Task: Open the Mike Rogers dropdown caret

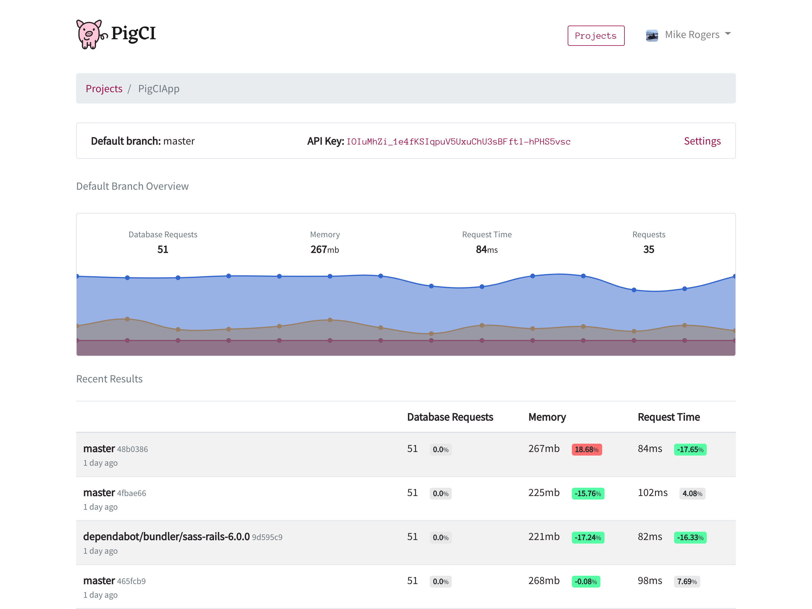Action: pos(728,34)
